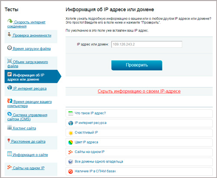Expand Все домены одного владельца row
Screen dimensions: 217x178
coord(139,162)
